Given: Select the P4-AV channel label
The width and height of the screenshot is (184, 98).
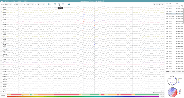Looking at the screenshot, I should (x=4, y=25).
